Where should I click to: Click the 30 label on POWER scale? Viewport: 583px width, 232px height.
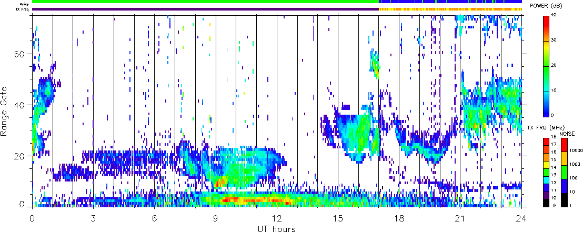coord(555,41)
